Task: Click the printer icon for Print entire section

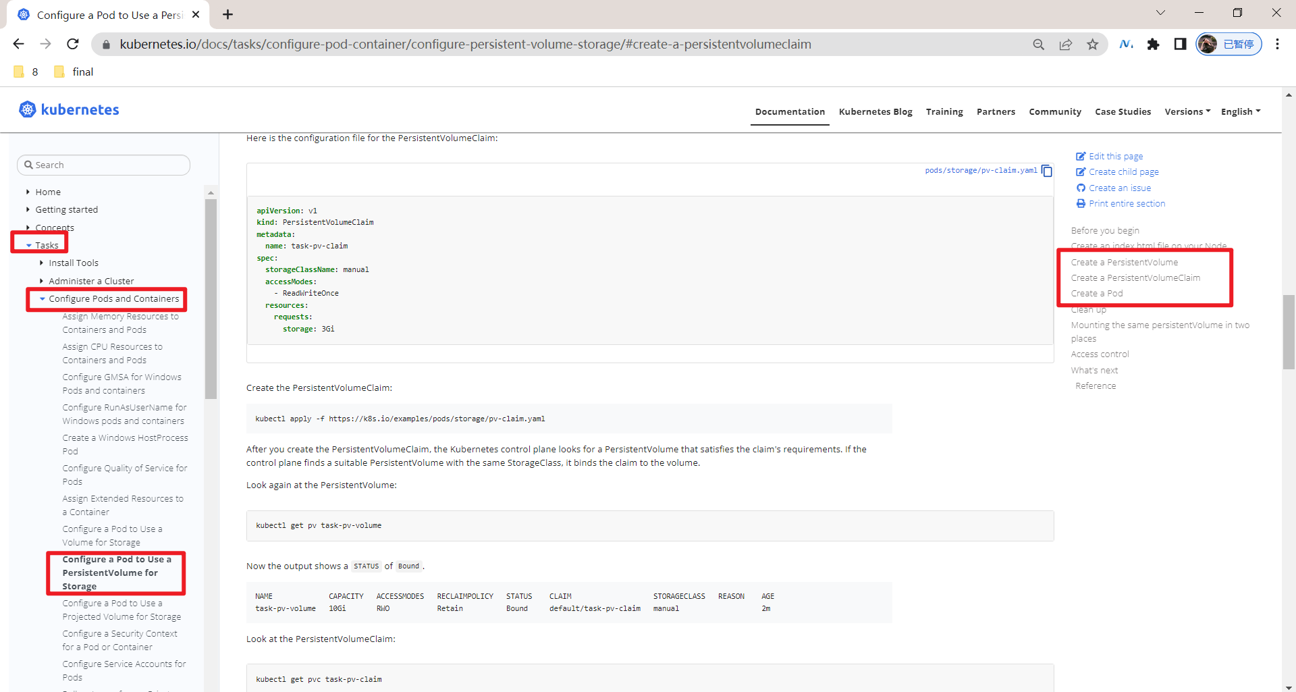Action: tap(1081, 203)
